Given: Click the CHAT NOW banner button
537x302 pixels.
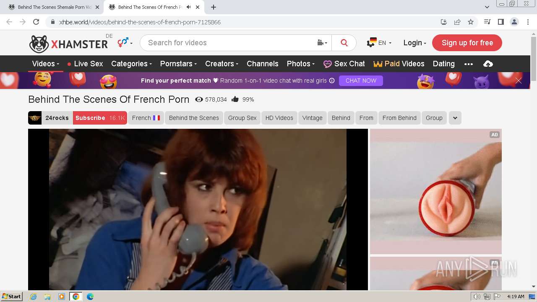Looking at the screenshot, I should 361,81.
